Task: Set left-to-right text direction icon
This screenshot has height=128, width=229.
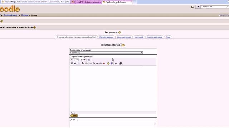Action: click(75, 63)
